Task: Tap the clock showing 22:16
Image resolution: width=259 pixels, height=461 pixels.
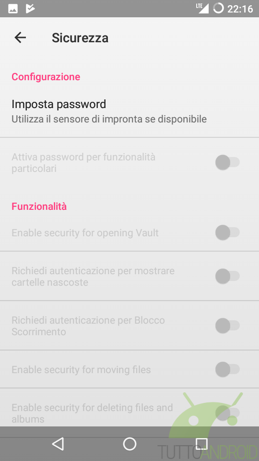Action: (x=240, y=9)
